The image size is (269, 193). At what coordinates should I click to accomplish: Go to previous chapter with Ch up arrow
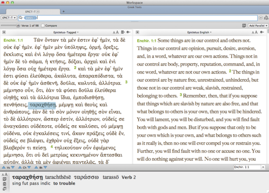click(x=20, y=167)
